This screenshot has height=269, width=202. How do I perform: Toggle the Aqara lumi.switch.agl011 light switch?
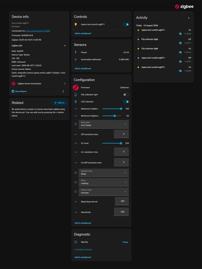click(x=126, y=24)
